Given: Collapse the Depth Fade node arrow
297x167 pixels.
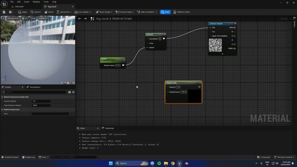Looking at the screenshot, I should tap(200, 83).
